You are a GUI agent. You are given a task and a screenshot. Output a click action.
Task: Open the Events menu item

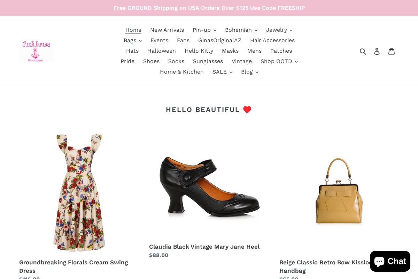click(159, 40)
